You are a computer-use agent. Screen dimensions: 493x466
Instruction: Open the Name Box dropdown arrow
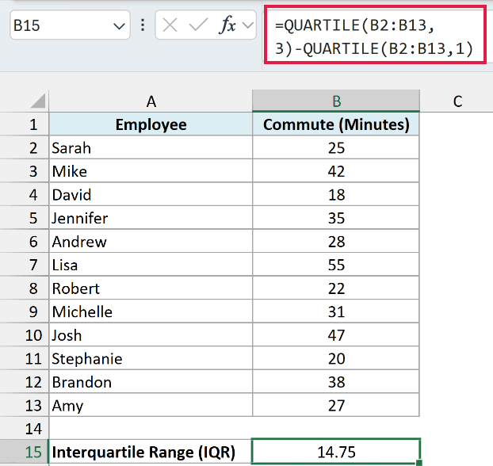tap(119, 26)
